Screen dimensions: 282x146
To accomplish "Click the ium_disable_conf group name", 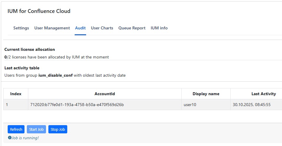I will [x=55, y=75].
